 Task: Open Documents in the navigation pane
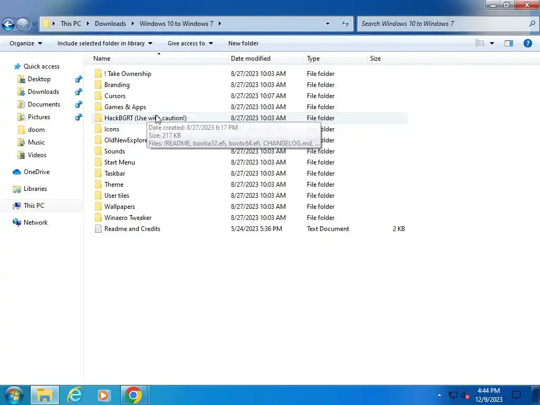[38, 104]
